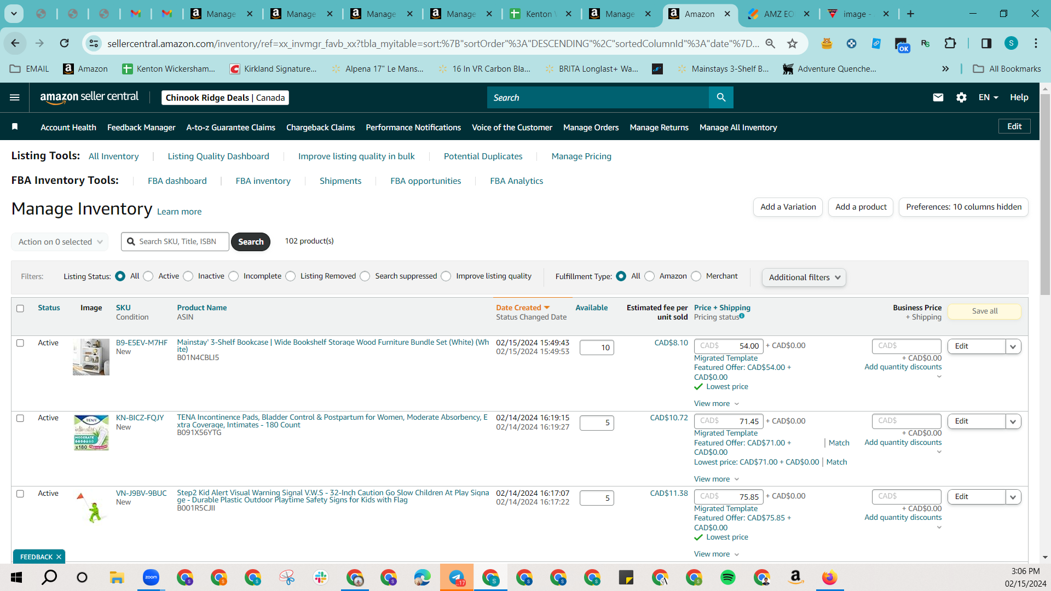Open the Windows Start menu

point(16,577)
